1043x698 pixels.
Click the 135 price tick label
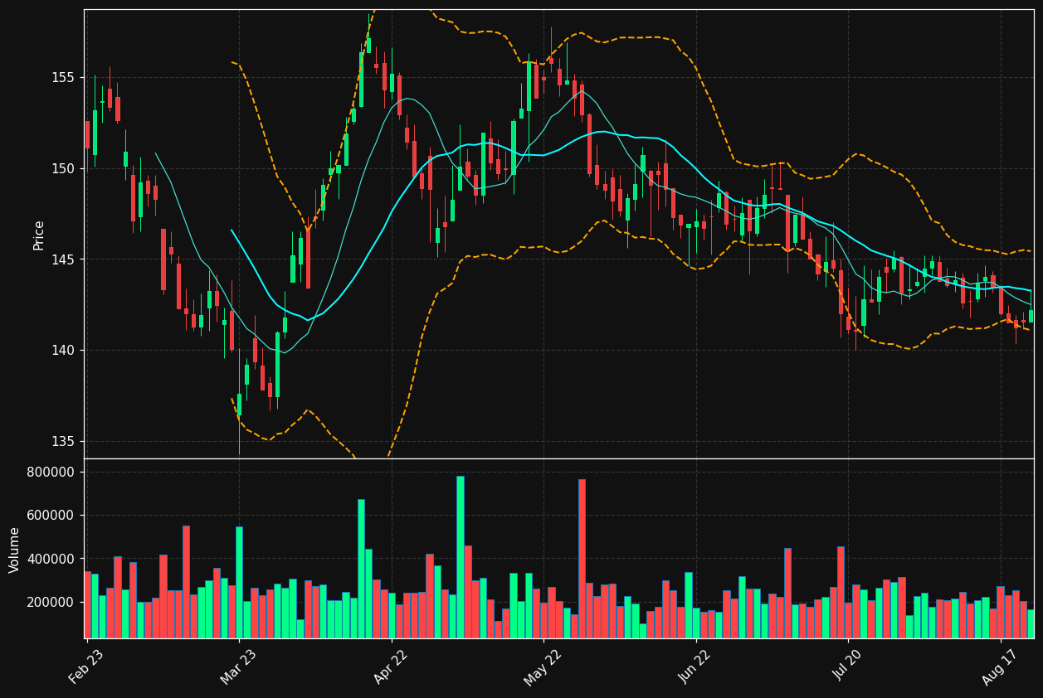pos(64,441)
